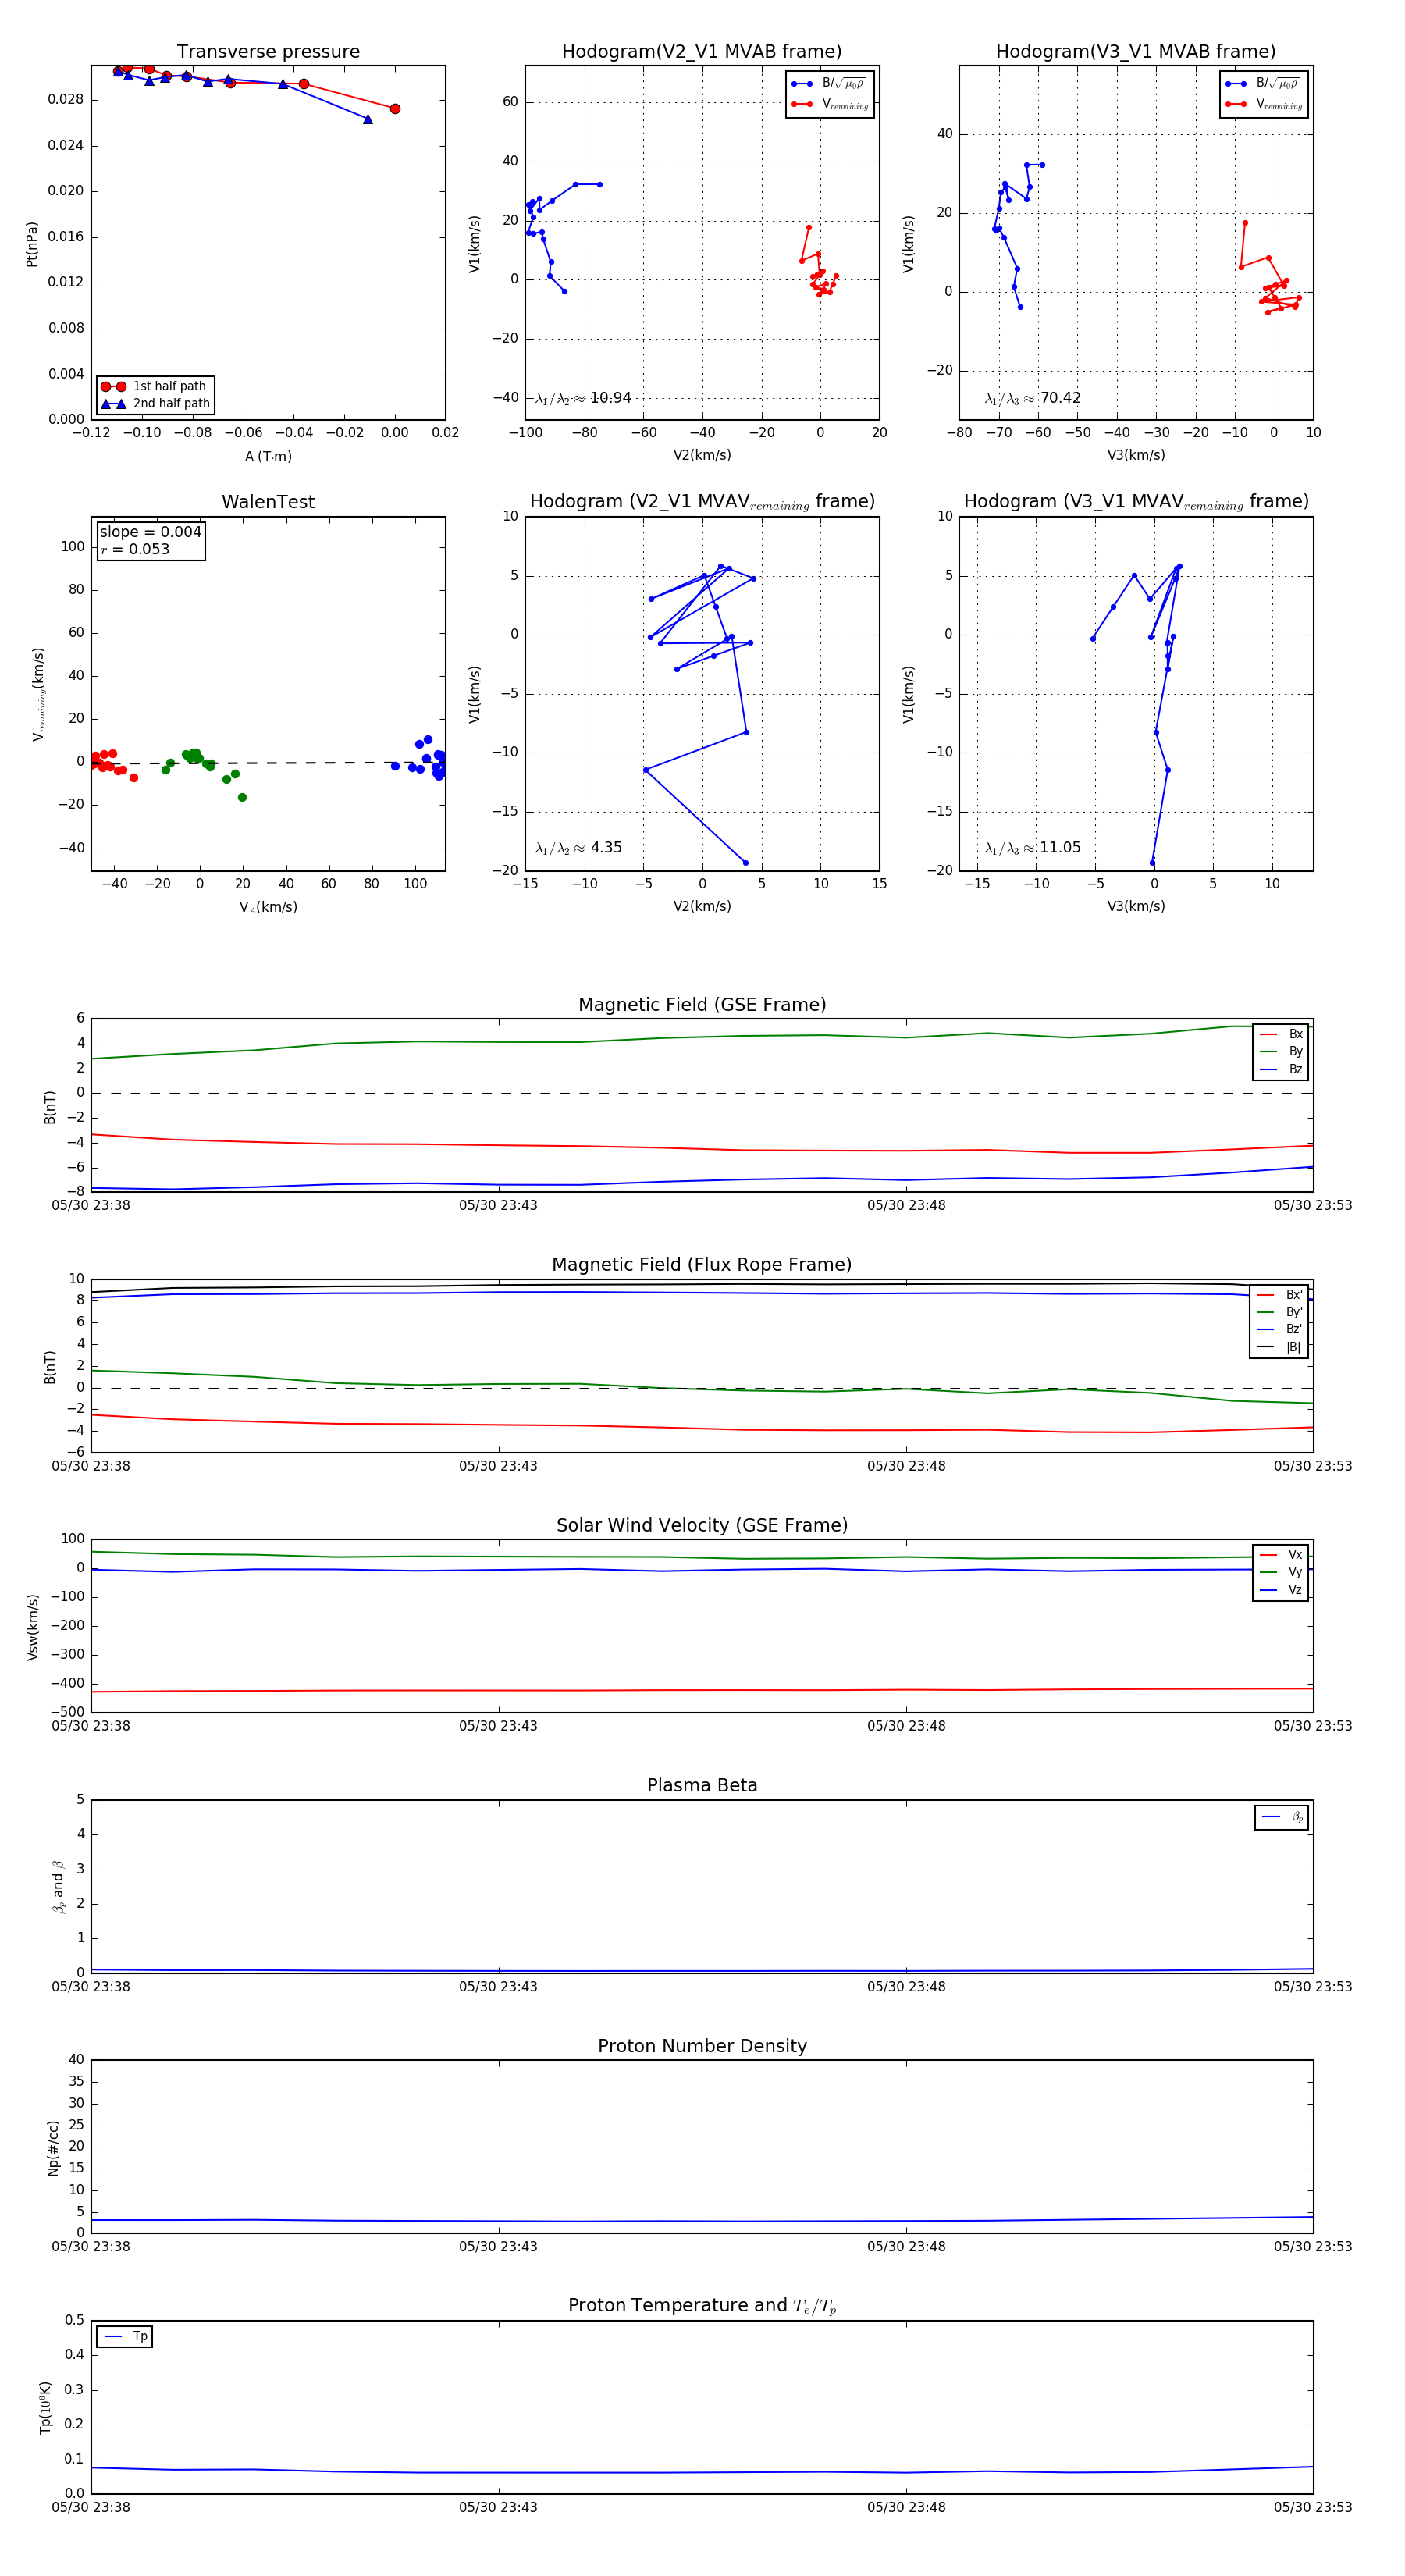This screenshot has width=1405, height=2576.
Task: Click the plasma beta legend entry
Action: 1282,1817
